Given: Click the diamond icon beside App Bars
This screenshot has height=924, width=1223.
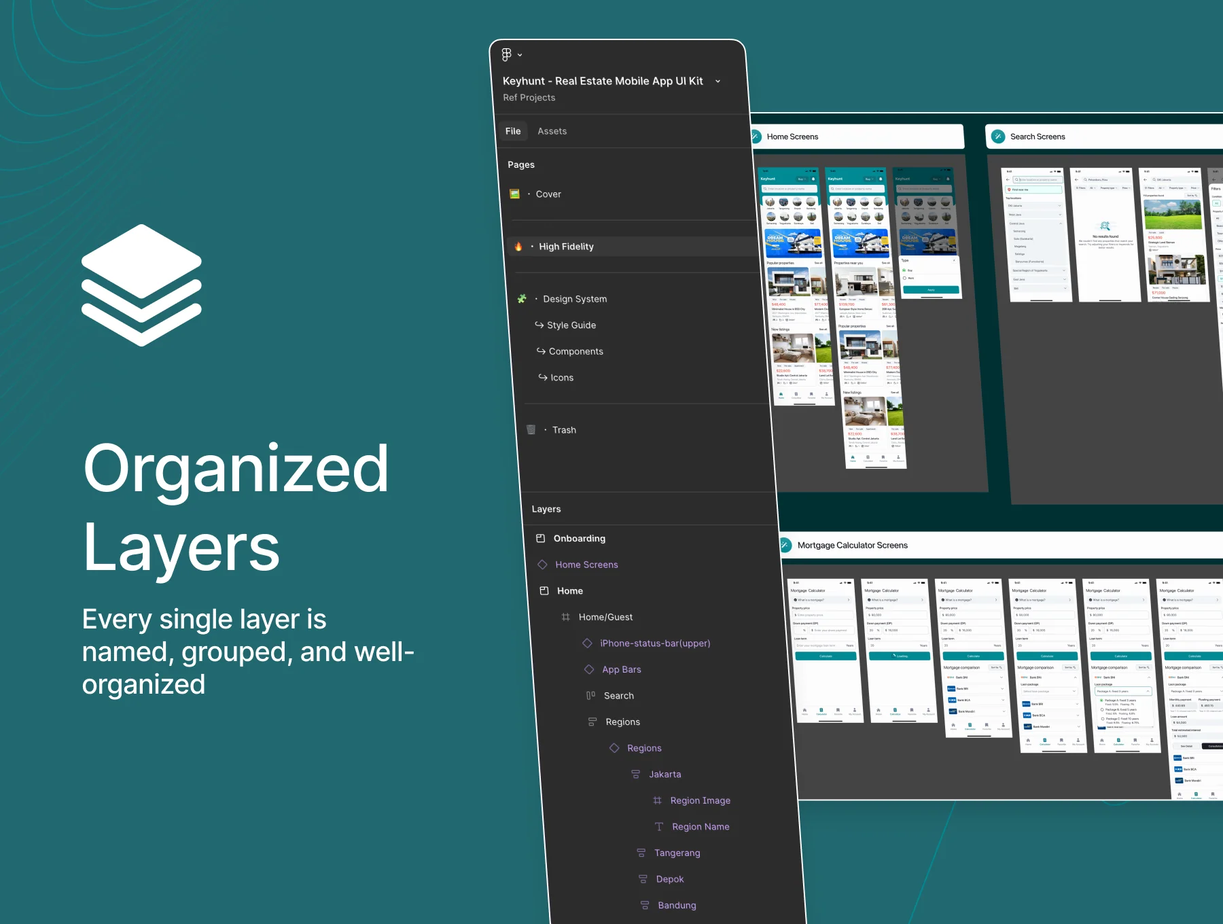Looking at the screenshot, I should pos(589,669).
